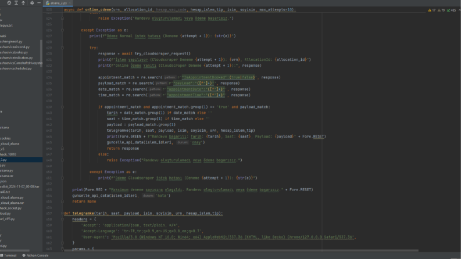Screen dimensions: 461x259
Task: Select the kopya.txt file in tree
Action: pos(6,26)
